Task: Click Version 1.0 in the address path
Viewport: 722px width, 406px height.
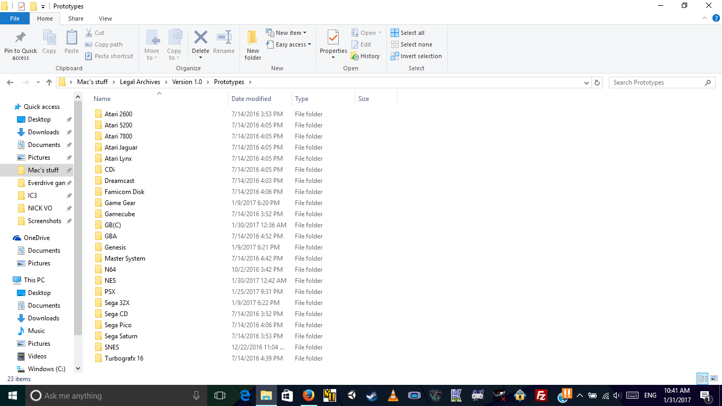Action: [187, 82]
